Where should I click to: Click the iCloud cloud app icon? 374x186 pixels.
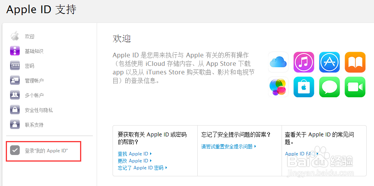pos(278,62)
